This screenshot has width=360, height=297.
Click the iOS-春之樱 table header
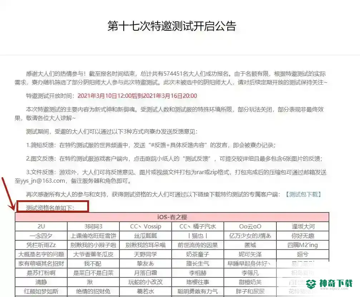[172, 217]
